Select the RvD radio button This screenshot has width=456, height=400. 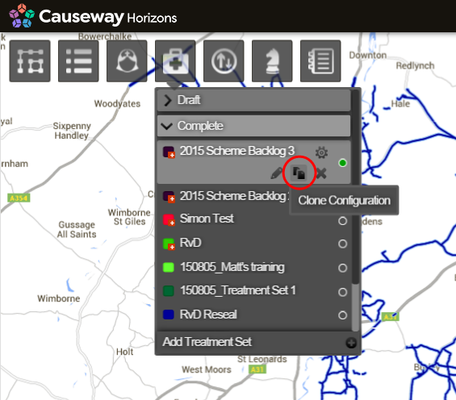342,244
